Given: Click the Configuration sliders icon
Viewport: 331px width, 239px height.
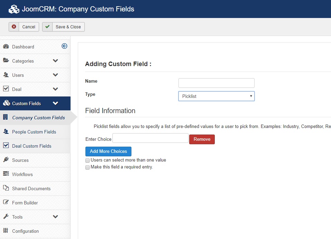Looking at the screenshot, I should (x=6, y=231).
